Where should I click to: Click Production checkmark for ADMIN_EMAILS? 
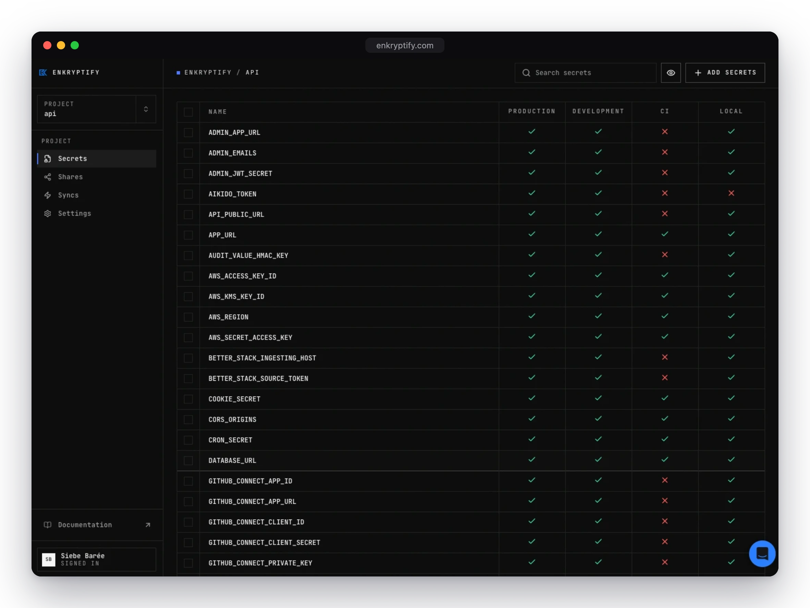(532, 151)
